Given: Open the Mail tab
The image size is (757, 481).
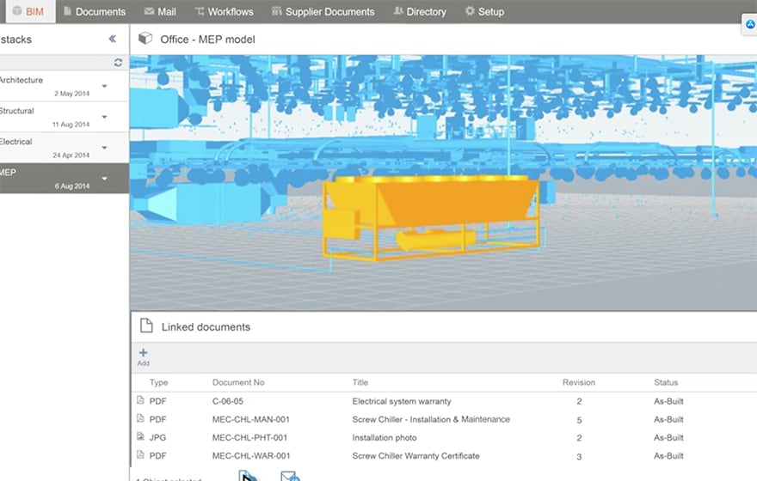Looking at the screenshot, I should 160,11.
